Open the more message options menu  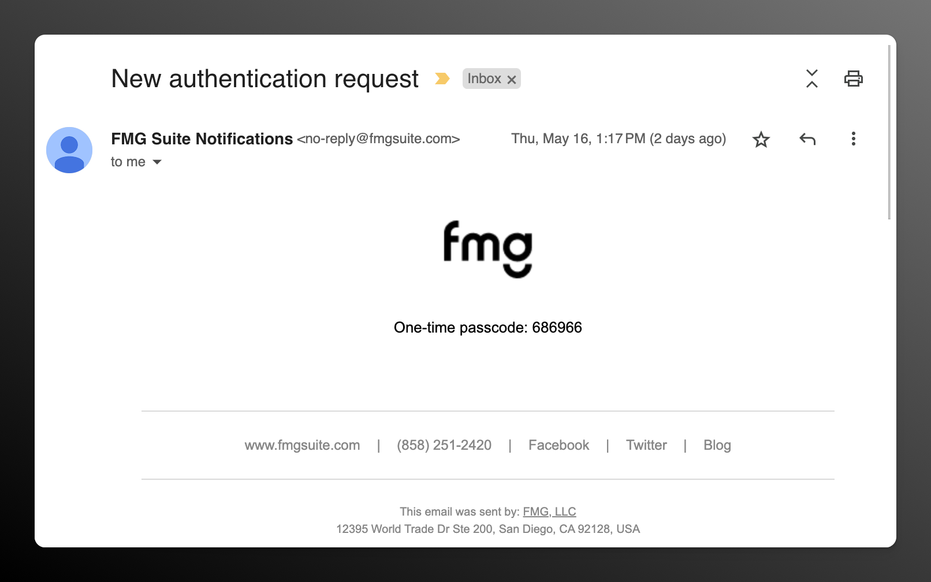click(x=853, y=139)
